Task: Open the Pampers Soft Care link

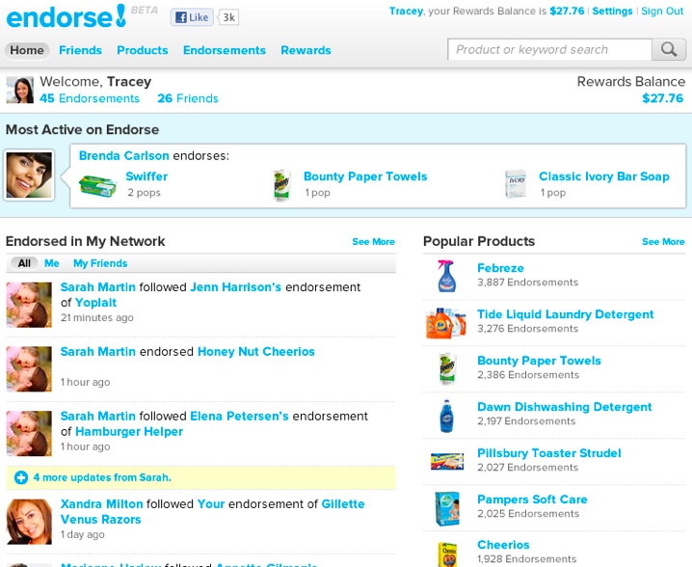Action: tap(532, 499)
